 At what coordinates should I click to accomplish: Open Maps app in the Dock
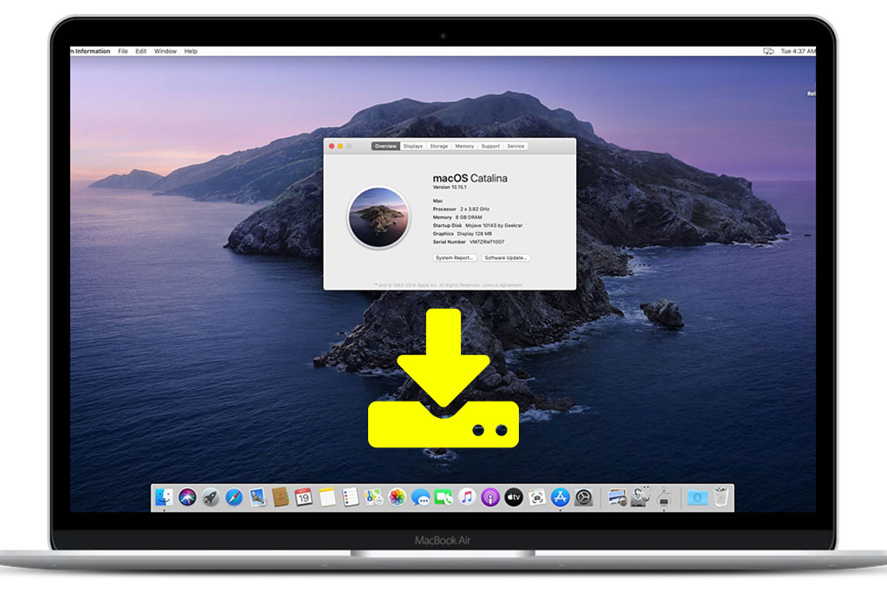pyautogui.click(x=373, y=498)
